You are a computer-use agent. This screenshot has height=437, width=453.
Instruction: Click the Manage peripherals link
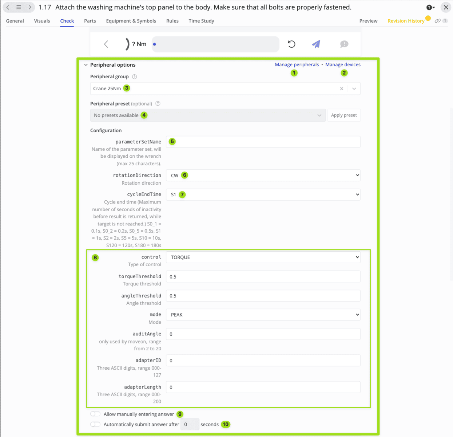click(297, 64)
